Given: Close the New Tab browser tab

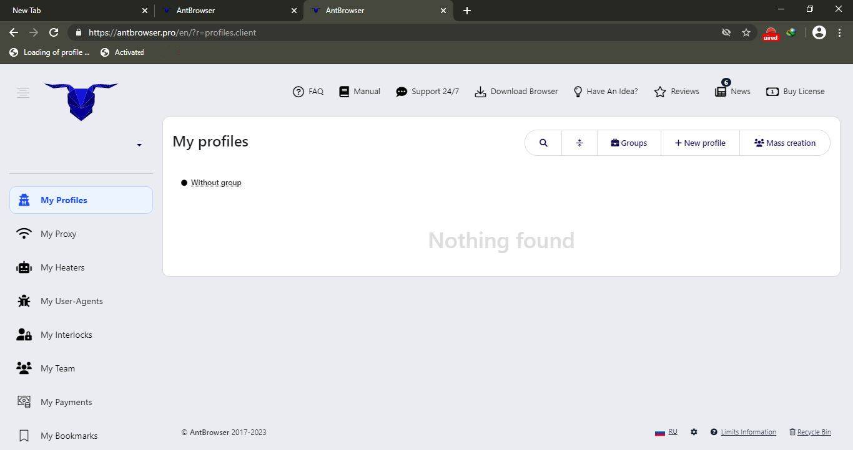Looking at the screenshot, I should pos(145,11).
